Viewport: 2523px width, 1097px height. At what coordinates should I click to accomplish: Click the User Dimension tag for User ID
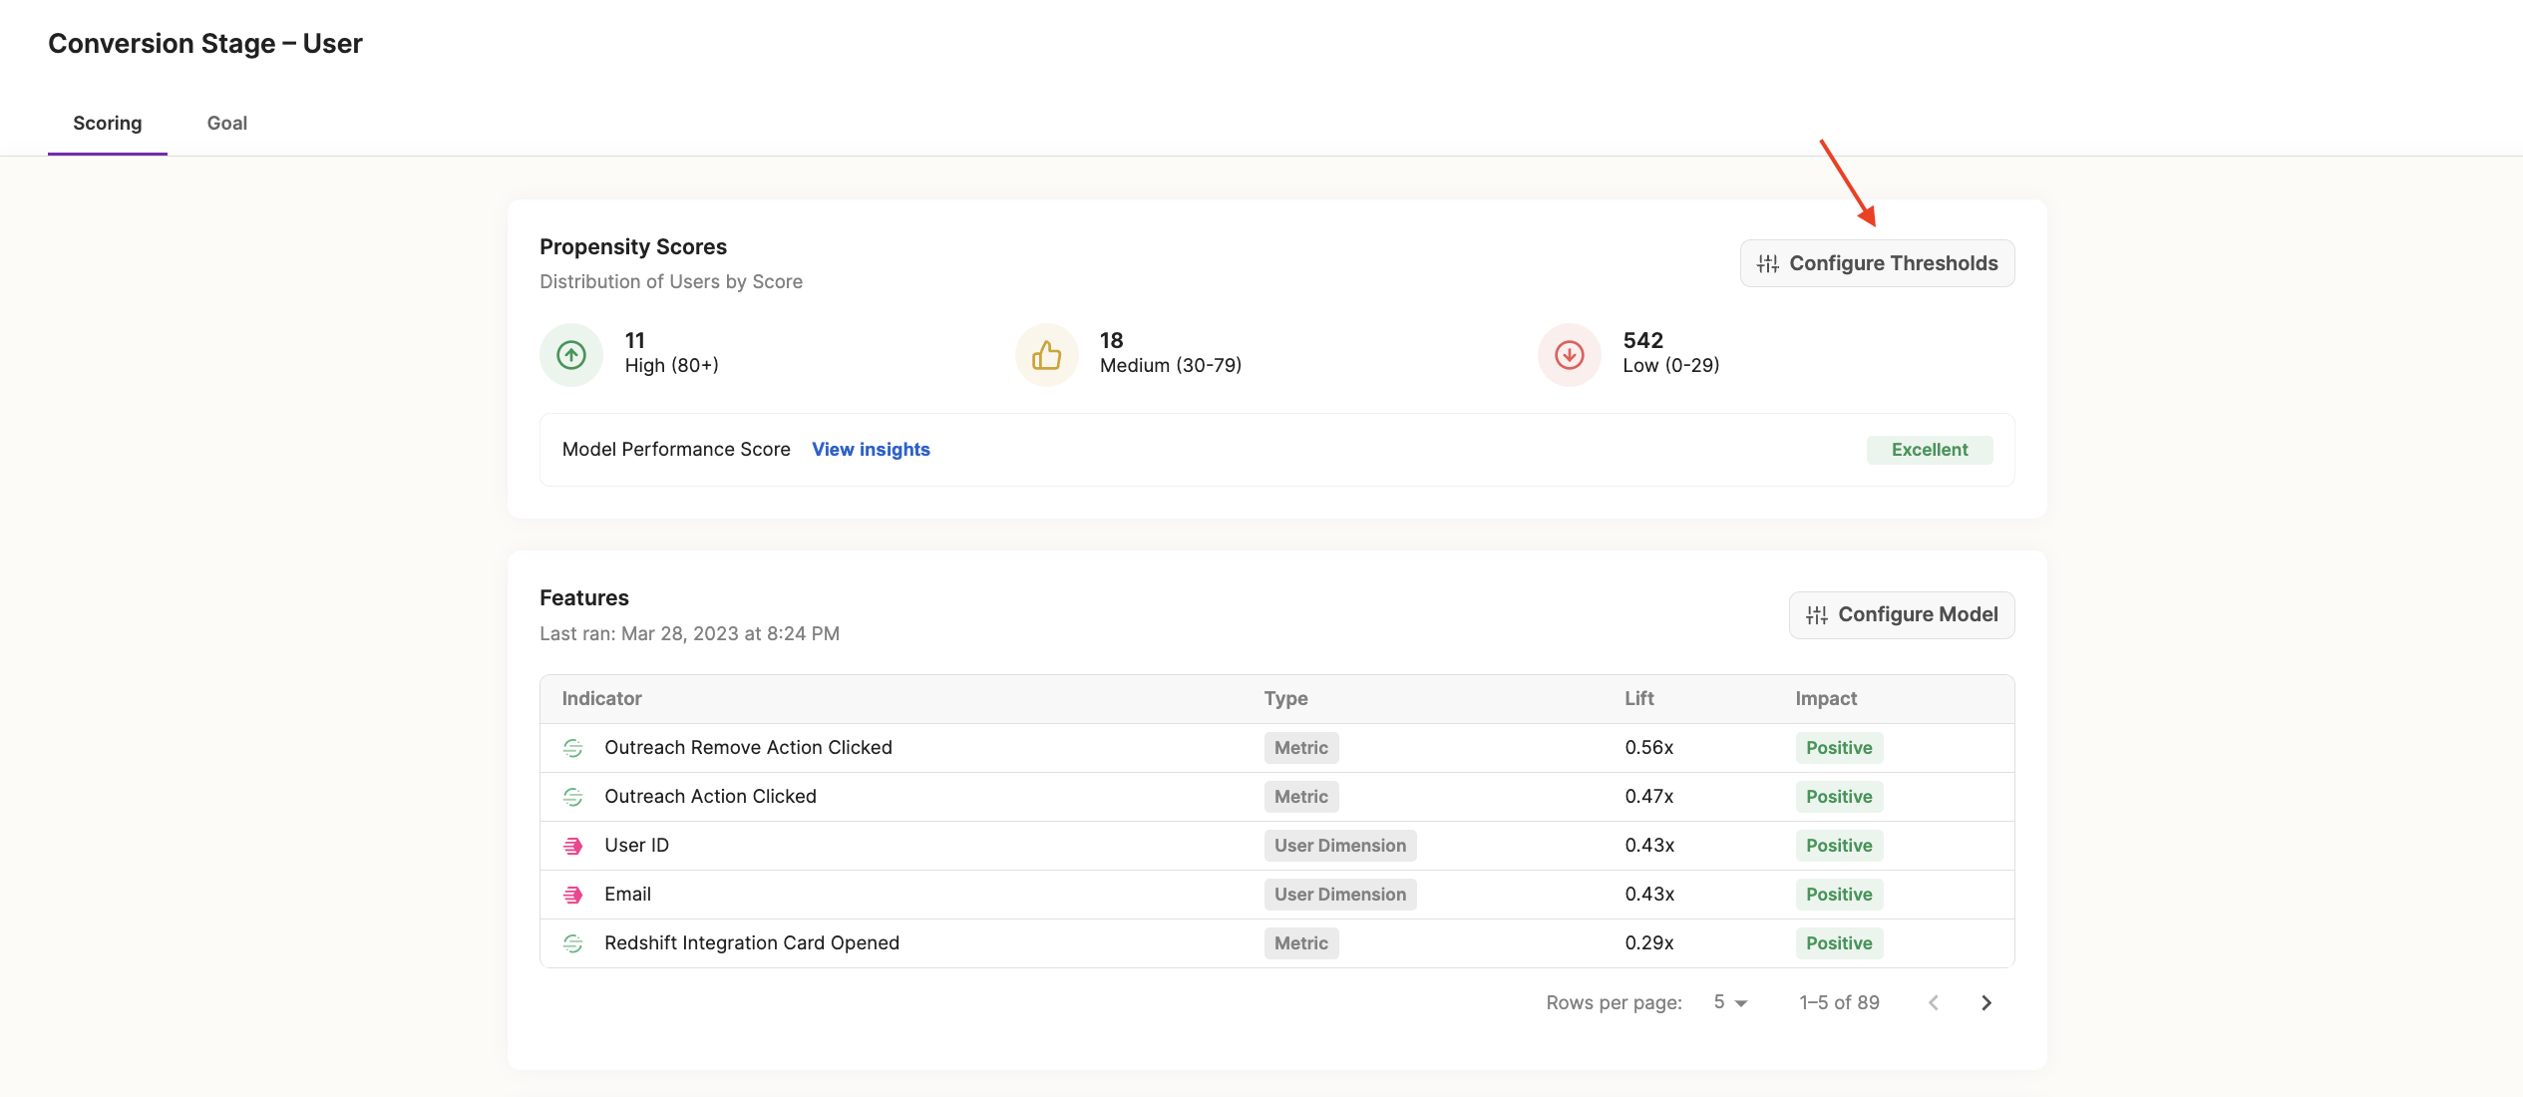[x=1339, y=846]
